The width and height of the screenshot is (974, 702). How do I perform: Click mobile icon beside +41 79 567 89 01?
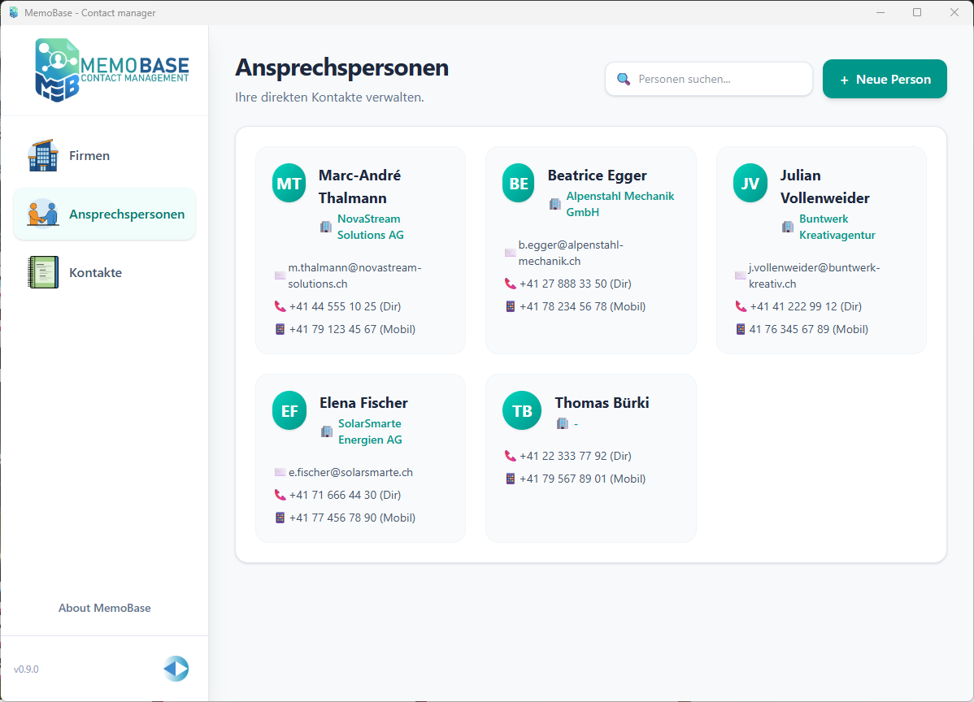tap(510, 479)
